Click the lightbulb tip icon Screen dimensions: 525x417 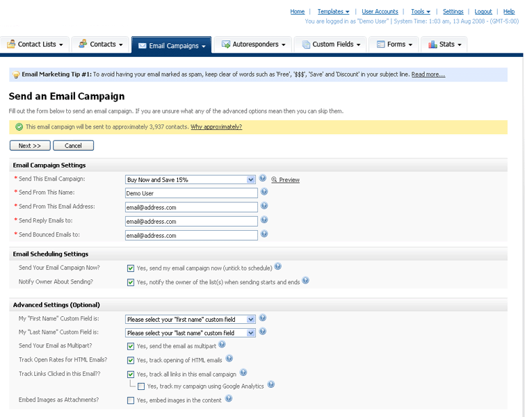[16, 74]
